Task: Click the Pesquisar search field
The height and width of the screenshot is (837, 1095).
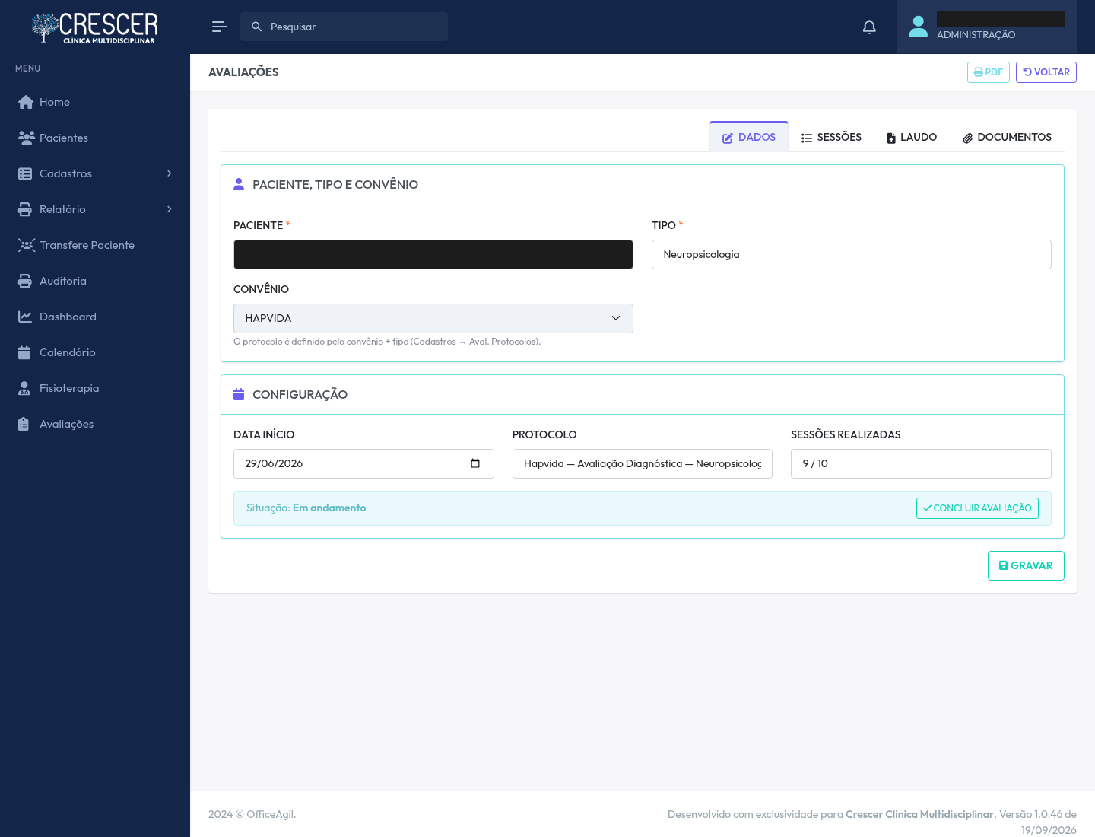Action: (x=344, y=27)
